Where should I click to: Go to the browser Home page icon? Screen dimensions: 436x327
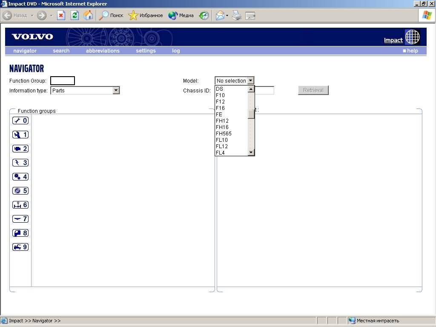coord(88,15)
